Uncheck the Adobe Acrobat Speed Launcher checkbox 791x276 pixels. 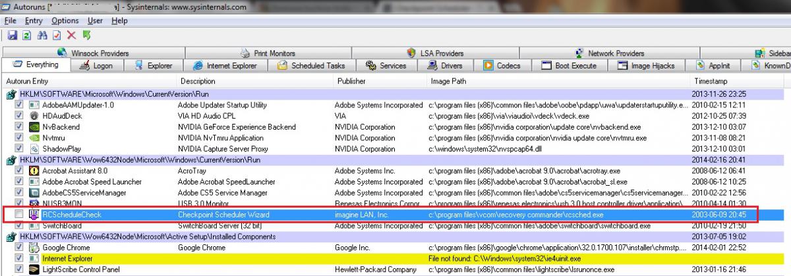click(x=20, y=182)
